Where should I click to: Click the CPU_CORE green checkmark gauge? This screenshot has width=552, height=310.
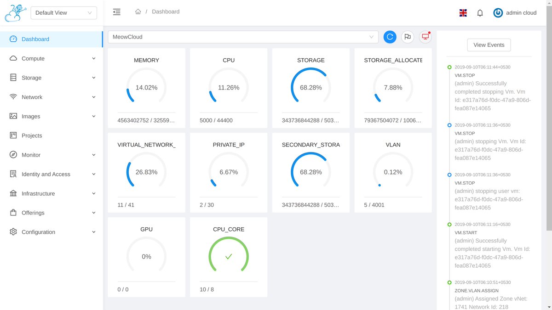[x=229, y=256]
